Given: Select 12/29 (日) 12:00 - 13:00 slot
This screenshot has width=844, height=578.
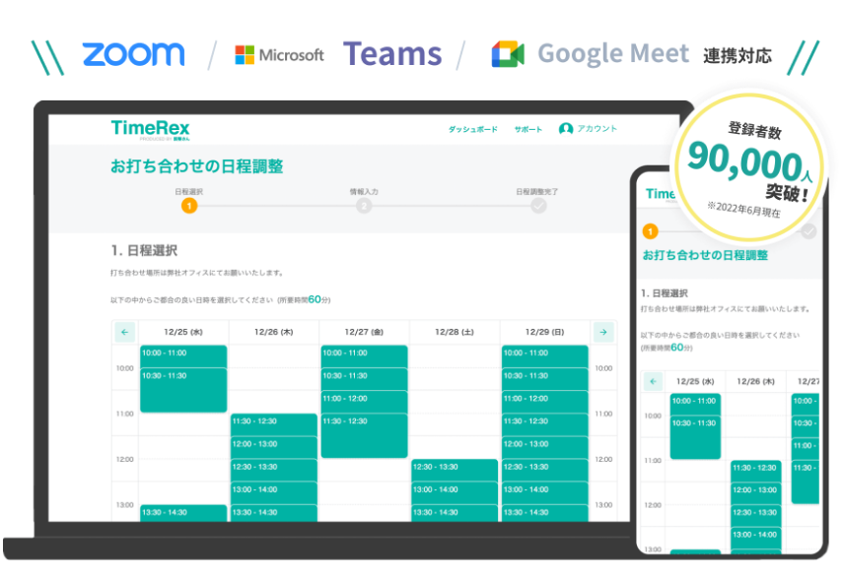Looking at the screenshot, I should pos(544,447).
